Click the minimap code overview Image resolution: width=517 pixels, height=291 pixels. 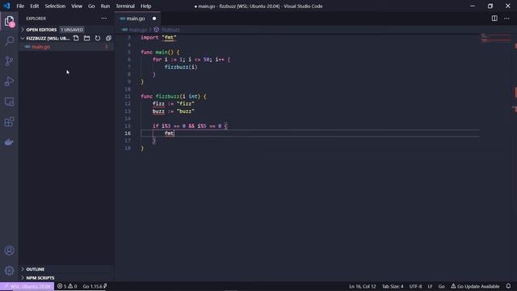tap(495, 38)
